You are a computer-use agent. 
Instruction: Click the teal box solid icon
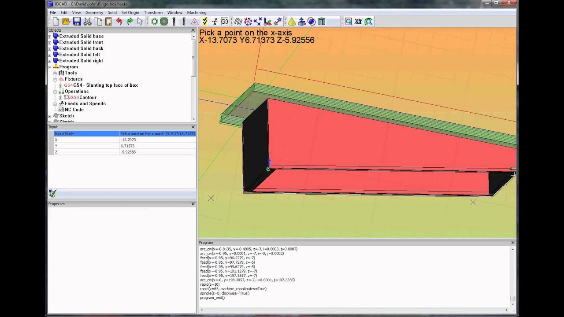point(322,21)
